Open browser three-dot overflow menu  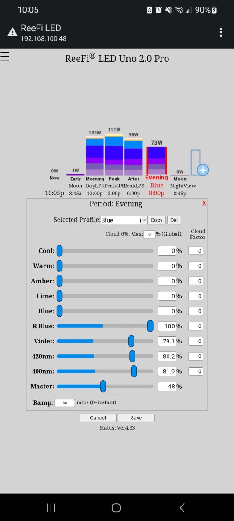[x=221, y=32]
